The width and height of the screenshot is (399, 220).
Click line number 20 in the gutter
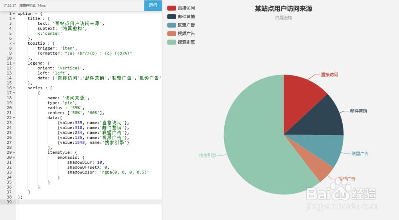coord(9,108)
